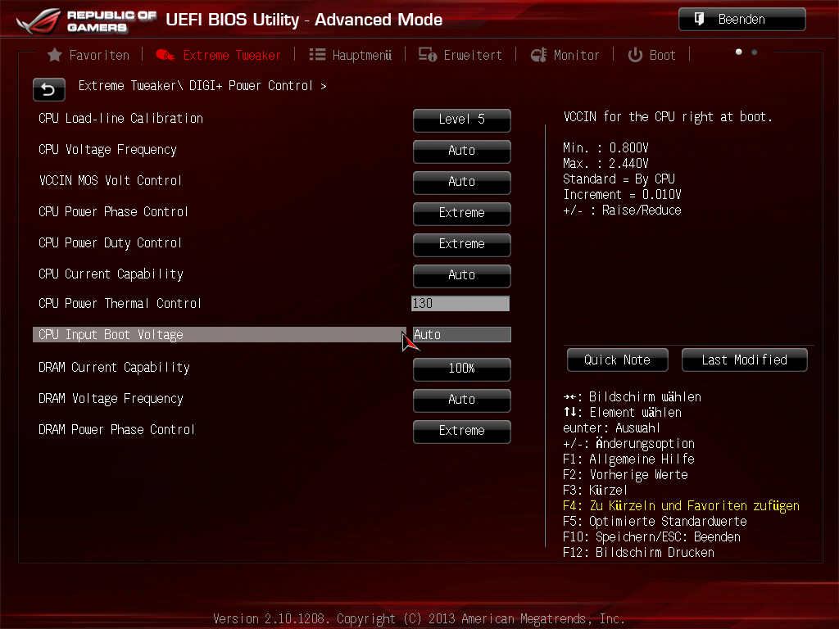Change CPU Power Duty Control Extreme setting
This screenshot has height=629, width=839.
point(462,244)
